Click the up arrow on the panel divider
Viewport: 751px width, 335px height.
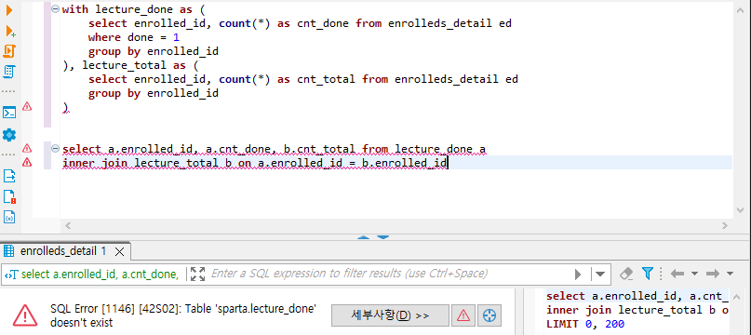(x=364, y=236)
